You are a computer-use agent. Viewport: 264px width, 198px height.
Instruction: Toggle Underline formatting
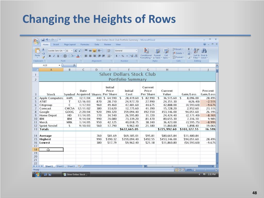coord(58,56)
